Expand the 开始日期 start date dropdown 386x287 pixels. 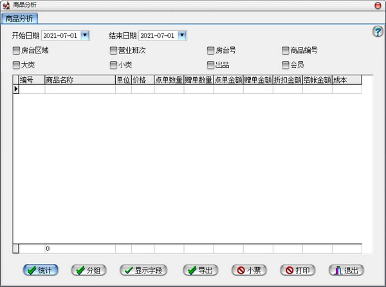pos(86,35)
